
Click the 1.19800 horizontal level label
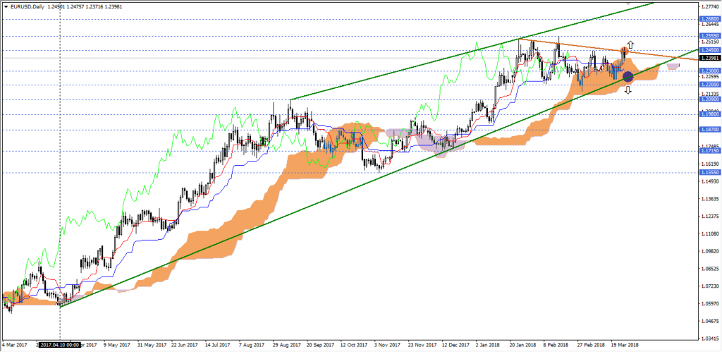click(x=709, y=115)
